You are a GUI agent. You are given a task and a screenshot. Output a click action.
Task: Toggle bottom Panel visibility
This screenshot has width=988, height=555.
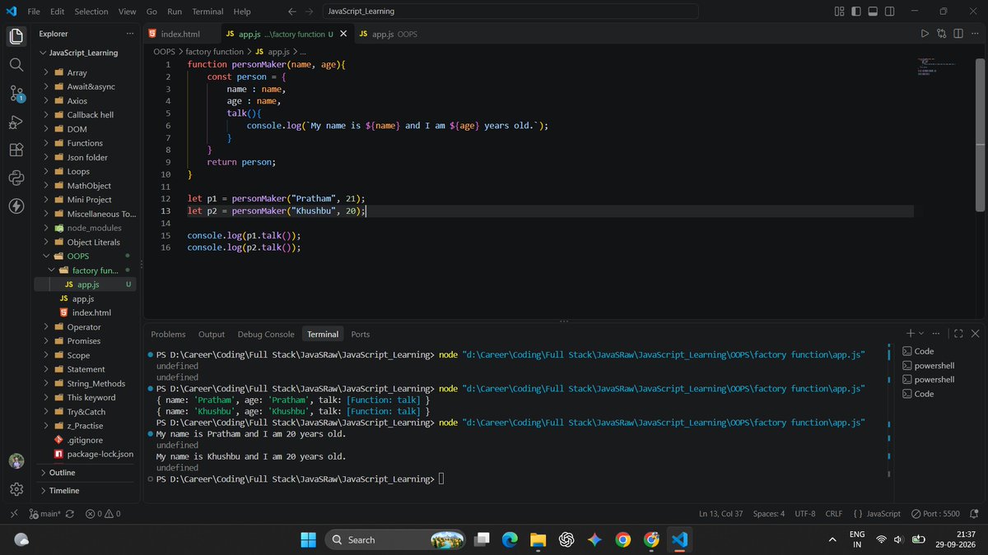point(872,12)
